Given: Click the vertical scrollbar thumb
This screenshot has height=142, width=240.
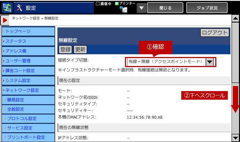Looking at the screenshot, I should tap(235, 53).
